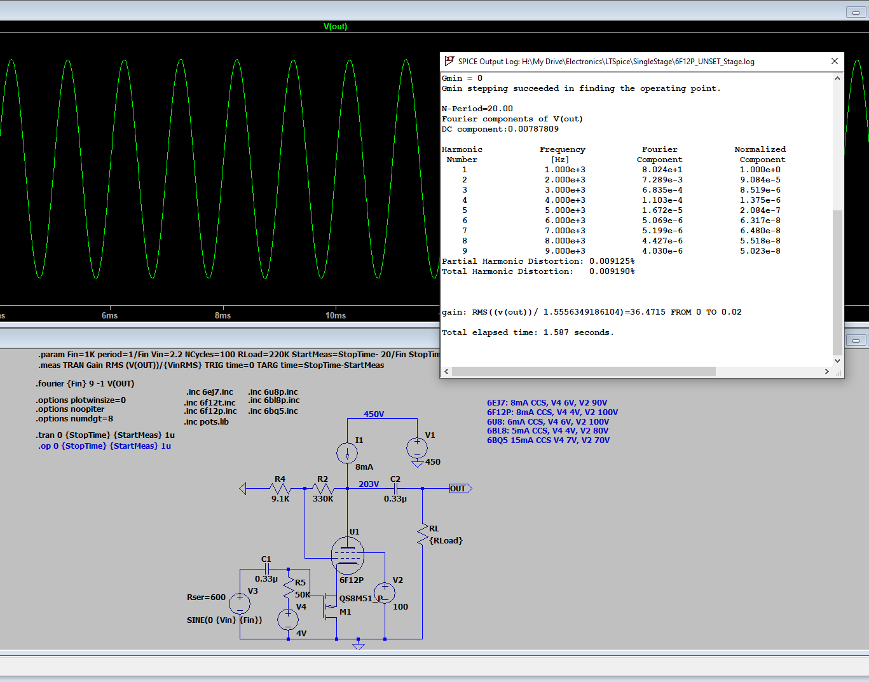Image resolution: width=869 pixels, height=682 pixels.
Task: Click the Total Harmonic Distortion line in log
Action: coord(538,271)
